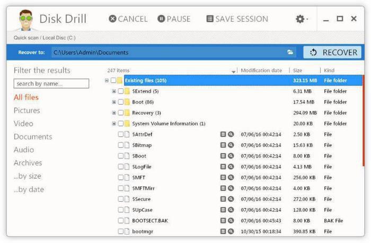Open the settings gear menu
The height and width of the screenshot is (243, 371).
tap(302, 19)
